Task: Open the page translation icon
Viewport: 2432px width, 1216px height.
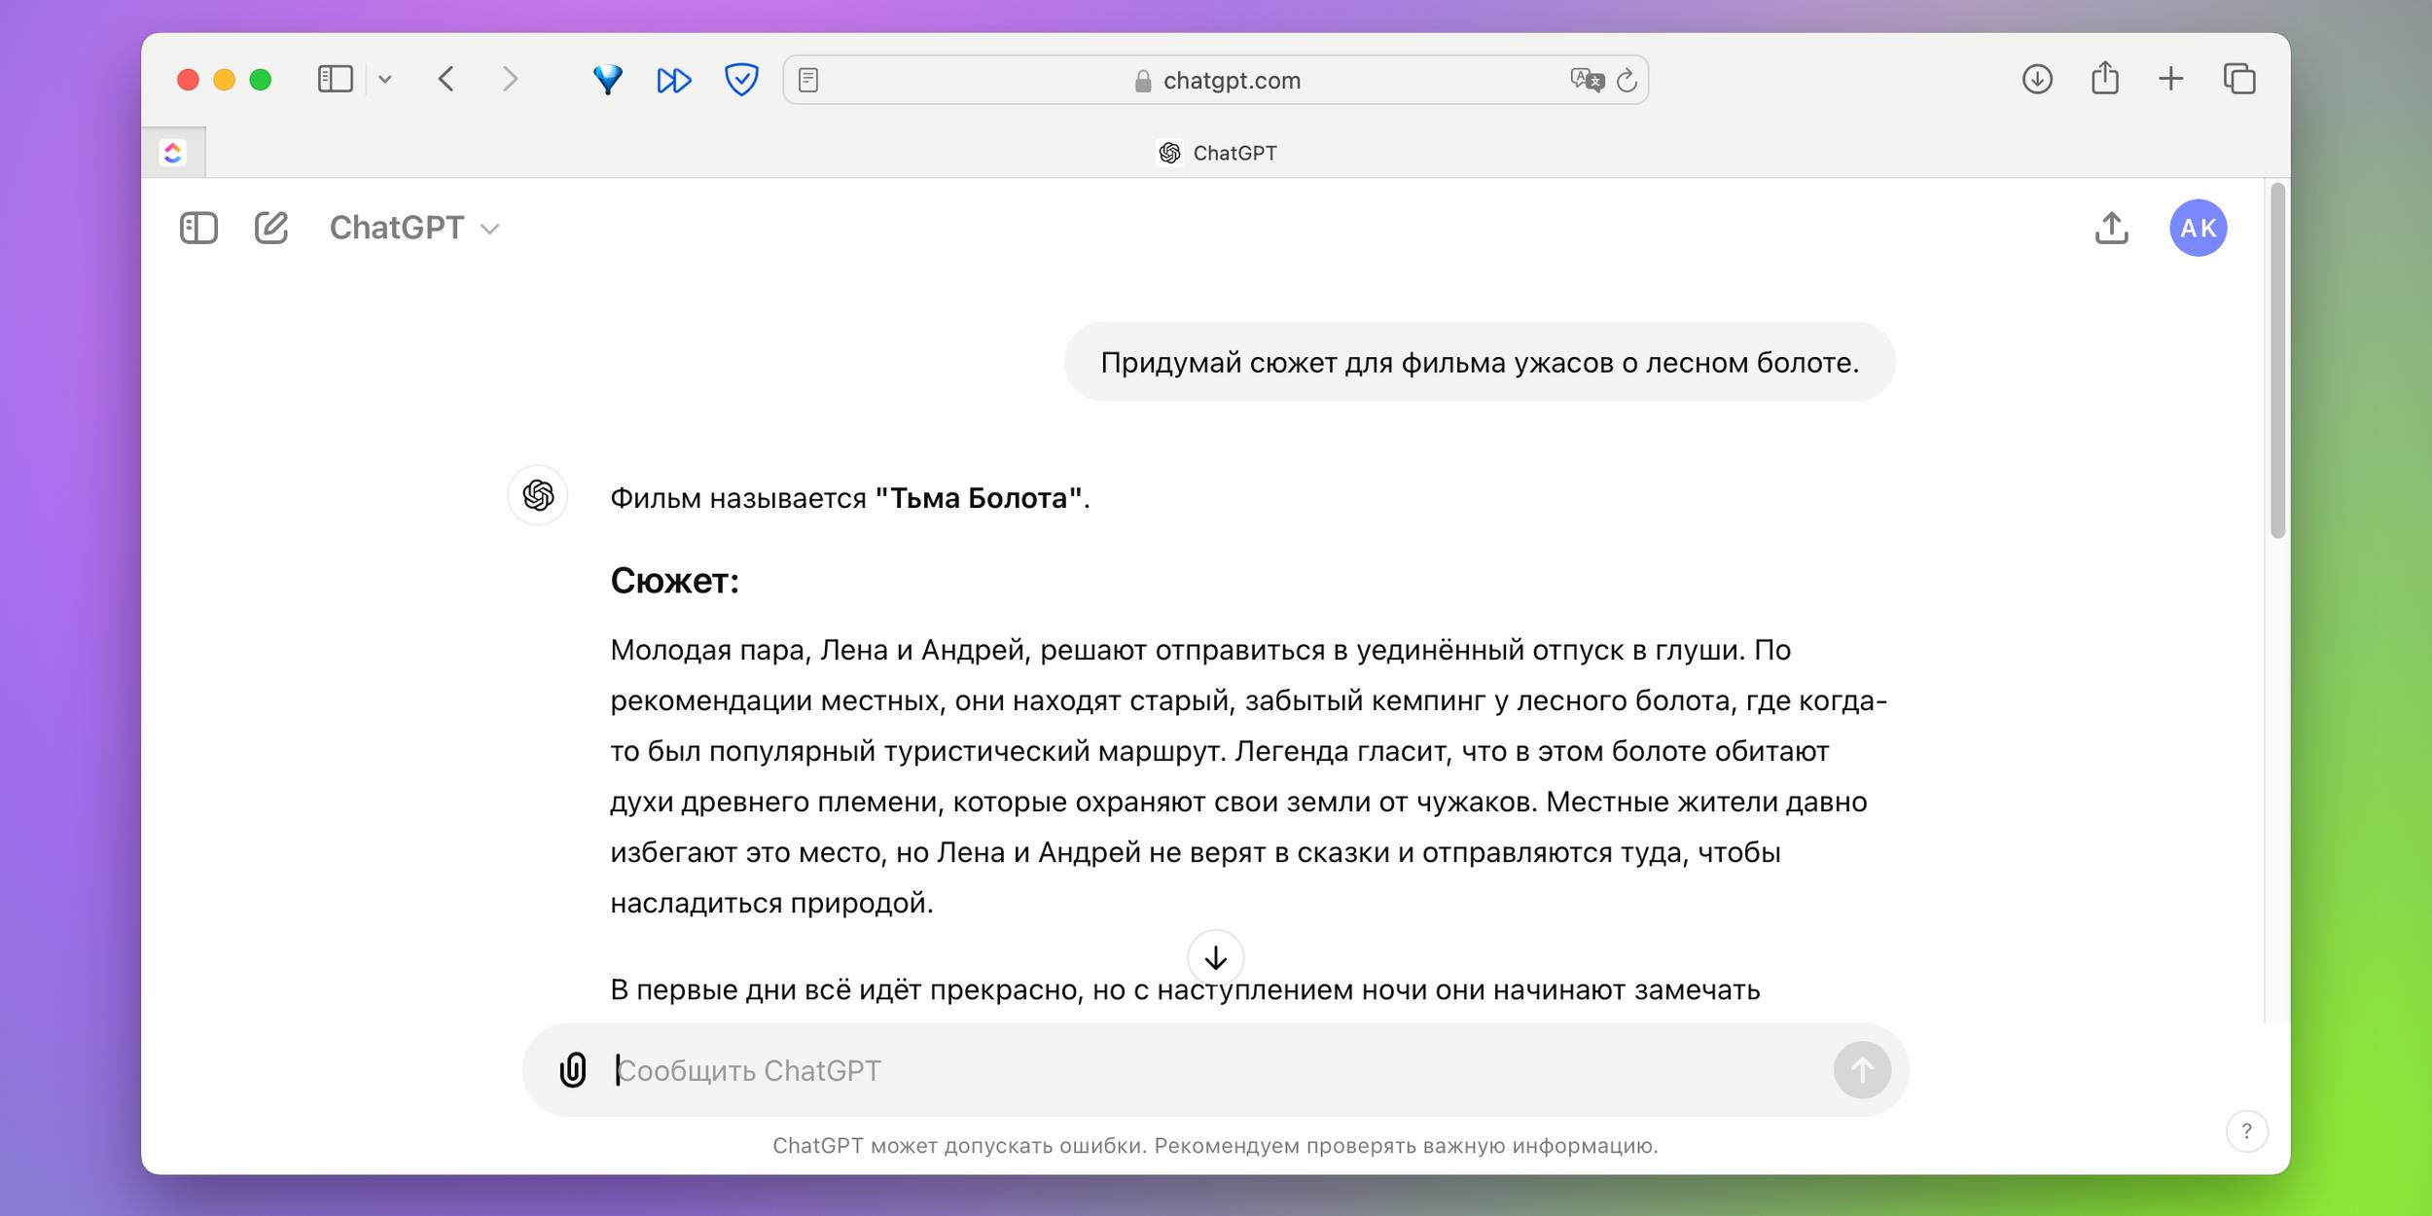Action: click(1587, 80)
